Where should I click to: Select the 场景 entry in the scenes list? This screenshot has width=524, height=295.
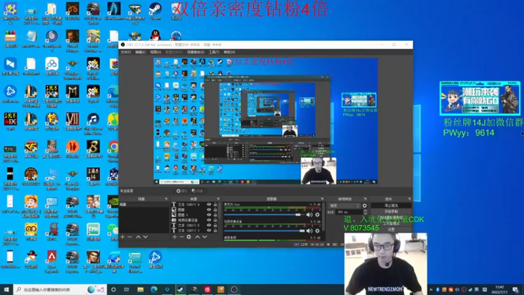click(144, 205)
